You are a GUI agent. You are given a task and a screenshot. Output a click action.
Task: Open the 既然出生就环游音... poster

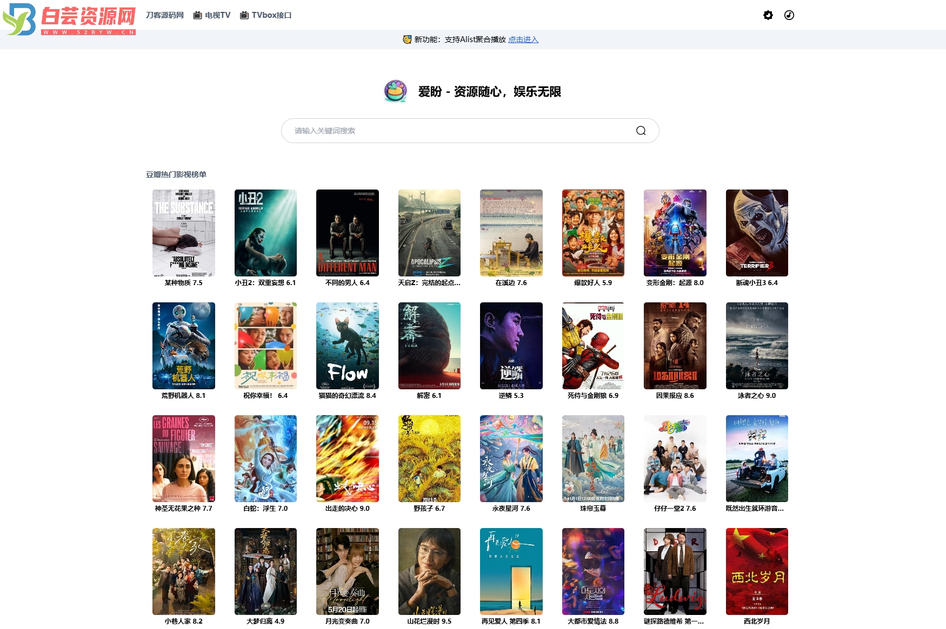tap(757, 458)
